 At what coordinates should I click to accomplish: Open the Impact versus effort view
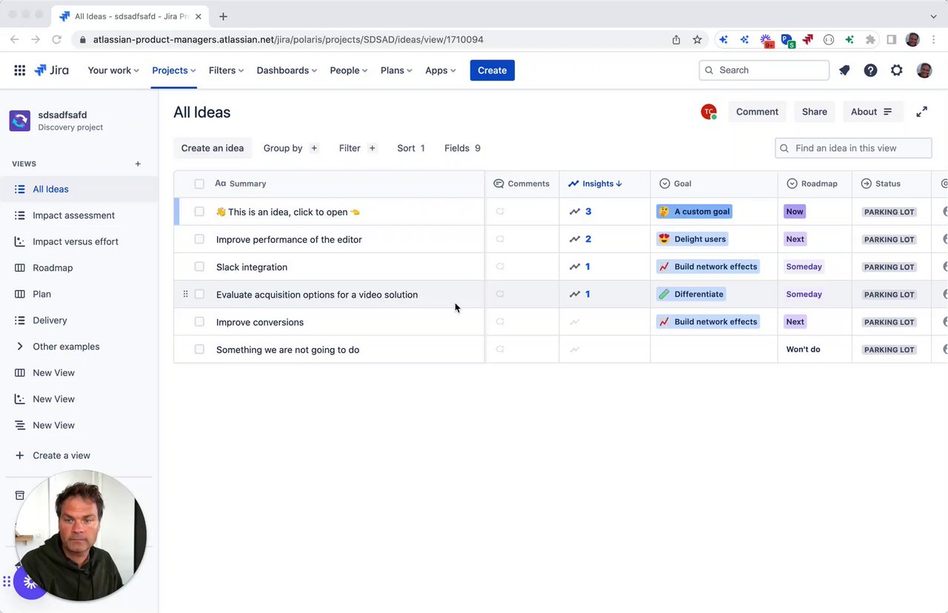tap(75, 241)
